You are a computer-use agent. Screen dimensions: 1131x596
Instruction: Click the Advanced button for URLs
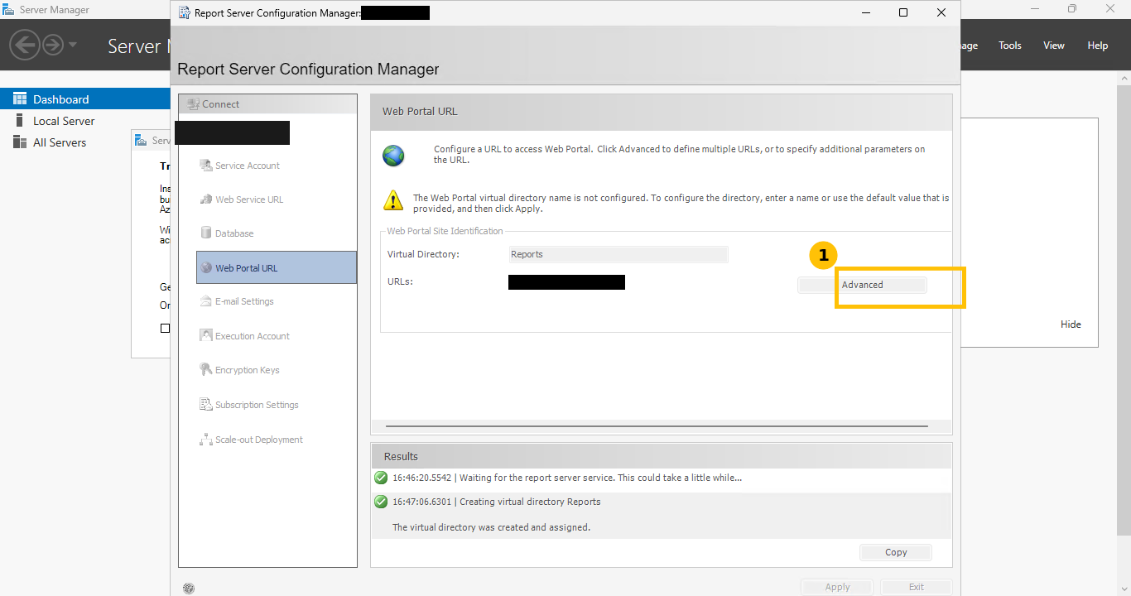tap(862, 285)
